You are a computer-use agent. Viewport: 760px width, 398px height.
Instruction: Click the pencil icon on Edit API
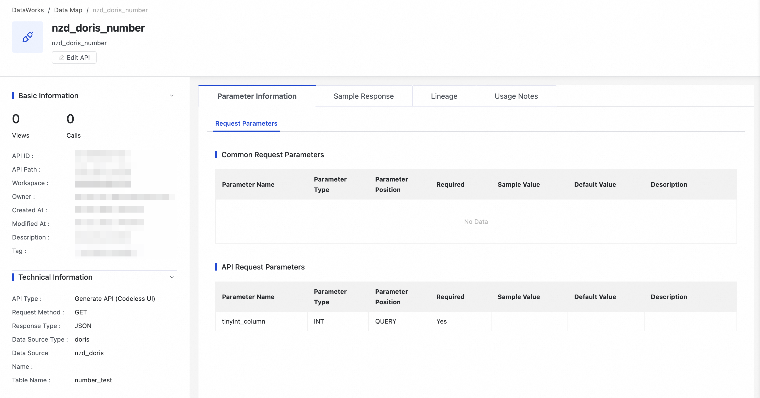point(61,57)
